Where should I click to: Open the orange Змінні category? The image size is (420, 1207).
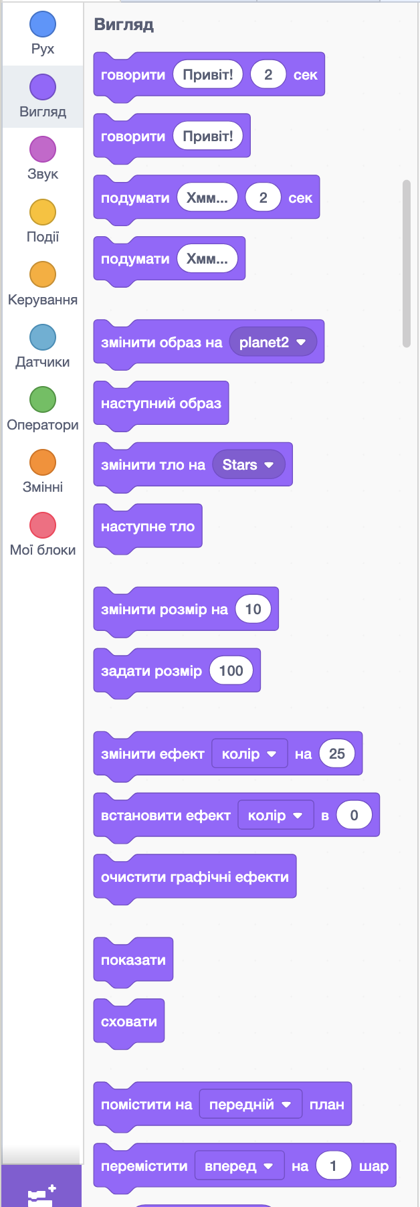[43, 463]
